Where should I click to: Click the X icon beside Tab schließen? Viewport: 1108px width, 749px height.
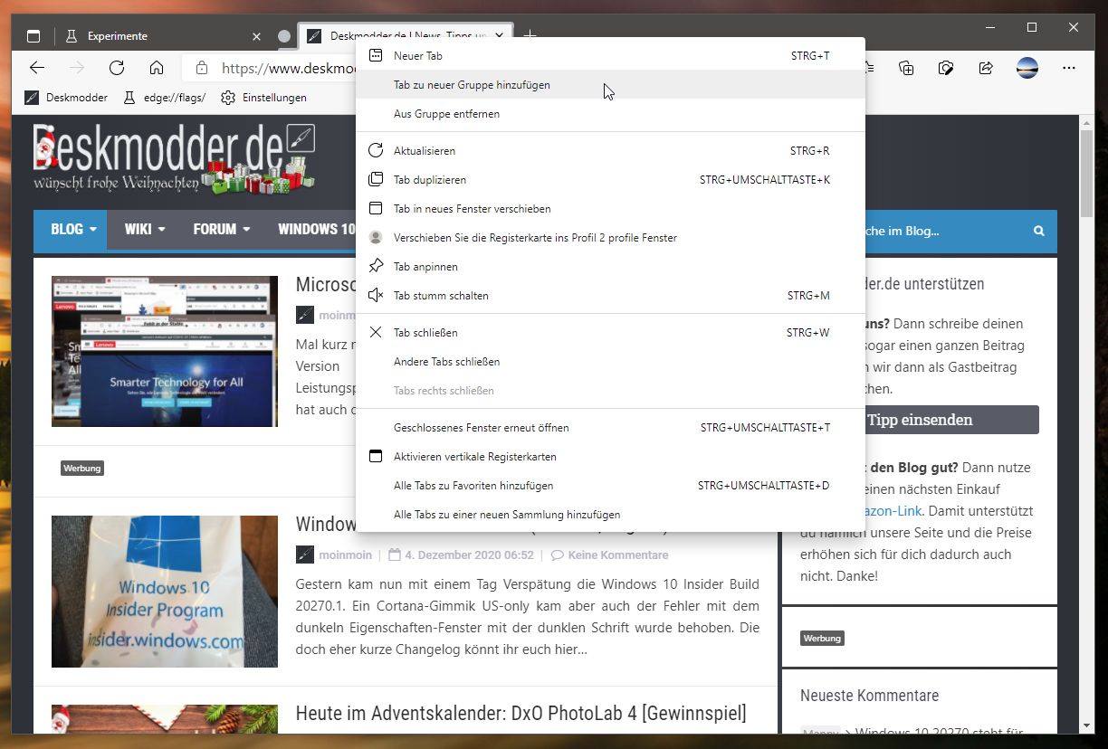click(376, 333)
